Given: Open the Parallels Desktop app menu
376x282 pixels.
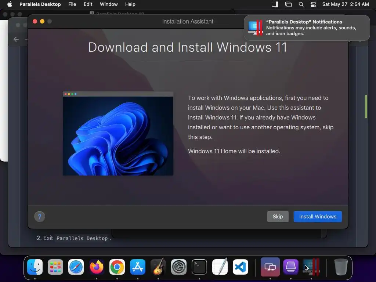Looking at the screenshot, I should click(x=40, y=4).
